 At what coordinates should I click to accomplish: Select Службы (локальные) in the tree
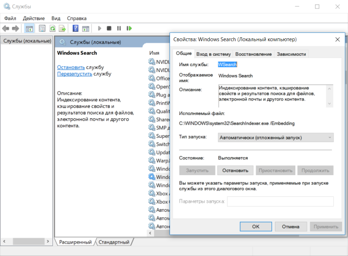click(x=27, y=41)
